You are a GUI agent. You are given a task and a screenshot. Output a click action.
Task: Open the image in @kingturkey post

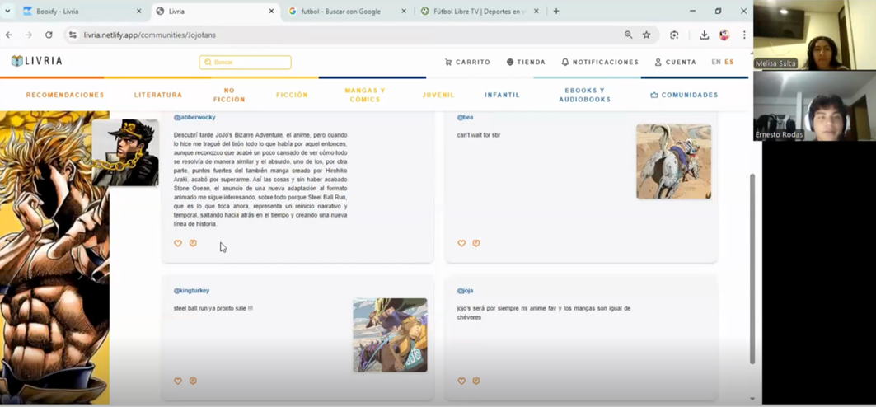tap(390, 335)
